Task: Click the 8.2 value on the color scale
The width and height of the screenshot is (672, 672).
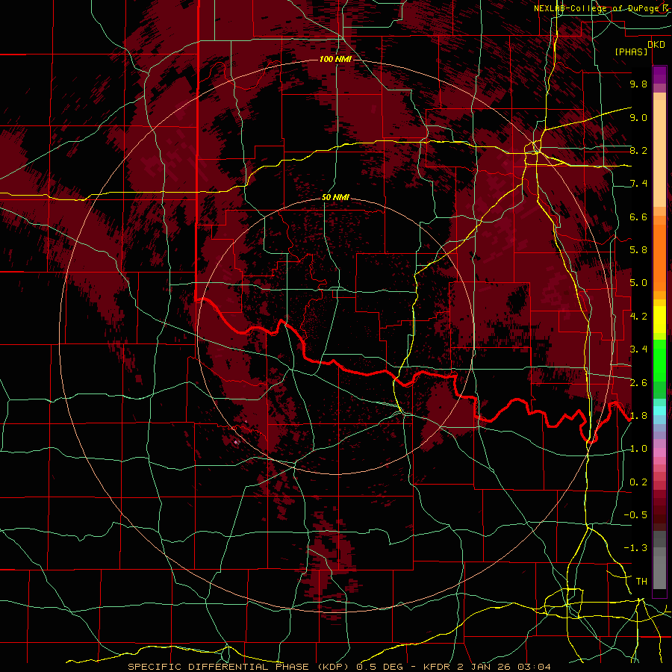Action: click(638, 150)
